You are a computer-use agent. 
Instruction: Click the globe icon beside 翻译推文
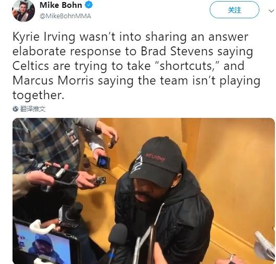tap(16, 109)
